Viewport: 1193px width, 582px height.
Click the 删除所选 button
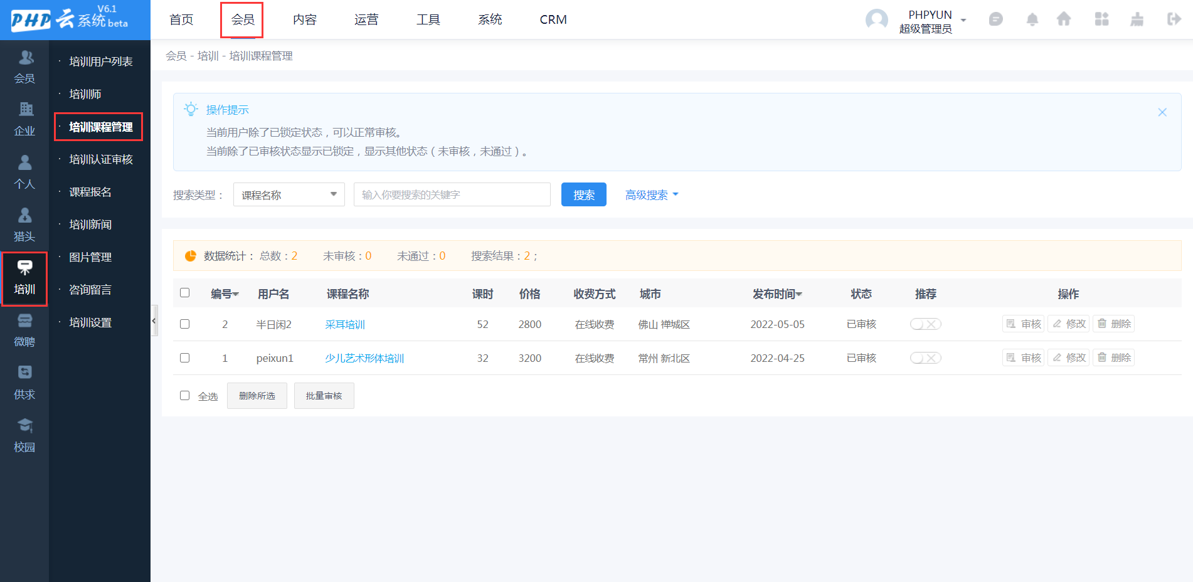click(257, 396)
